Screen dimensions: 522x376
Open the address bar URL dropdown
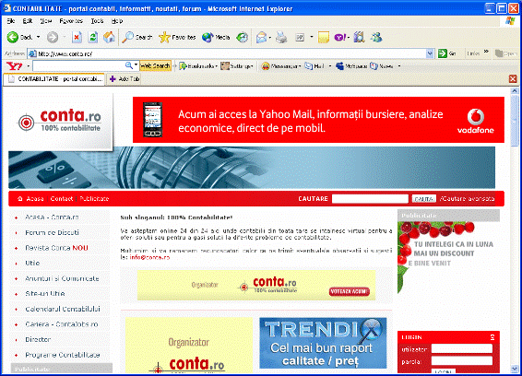click(x=430, y=53)
